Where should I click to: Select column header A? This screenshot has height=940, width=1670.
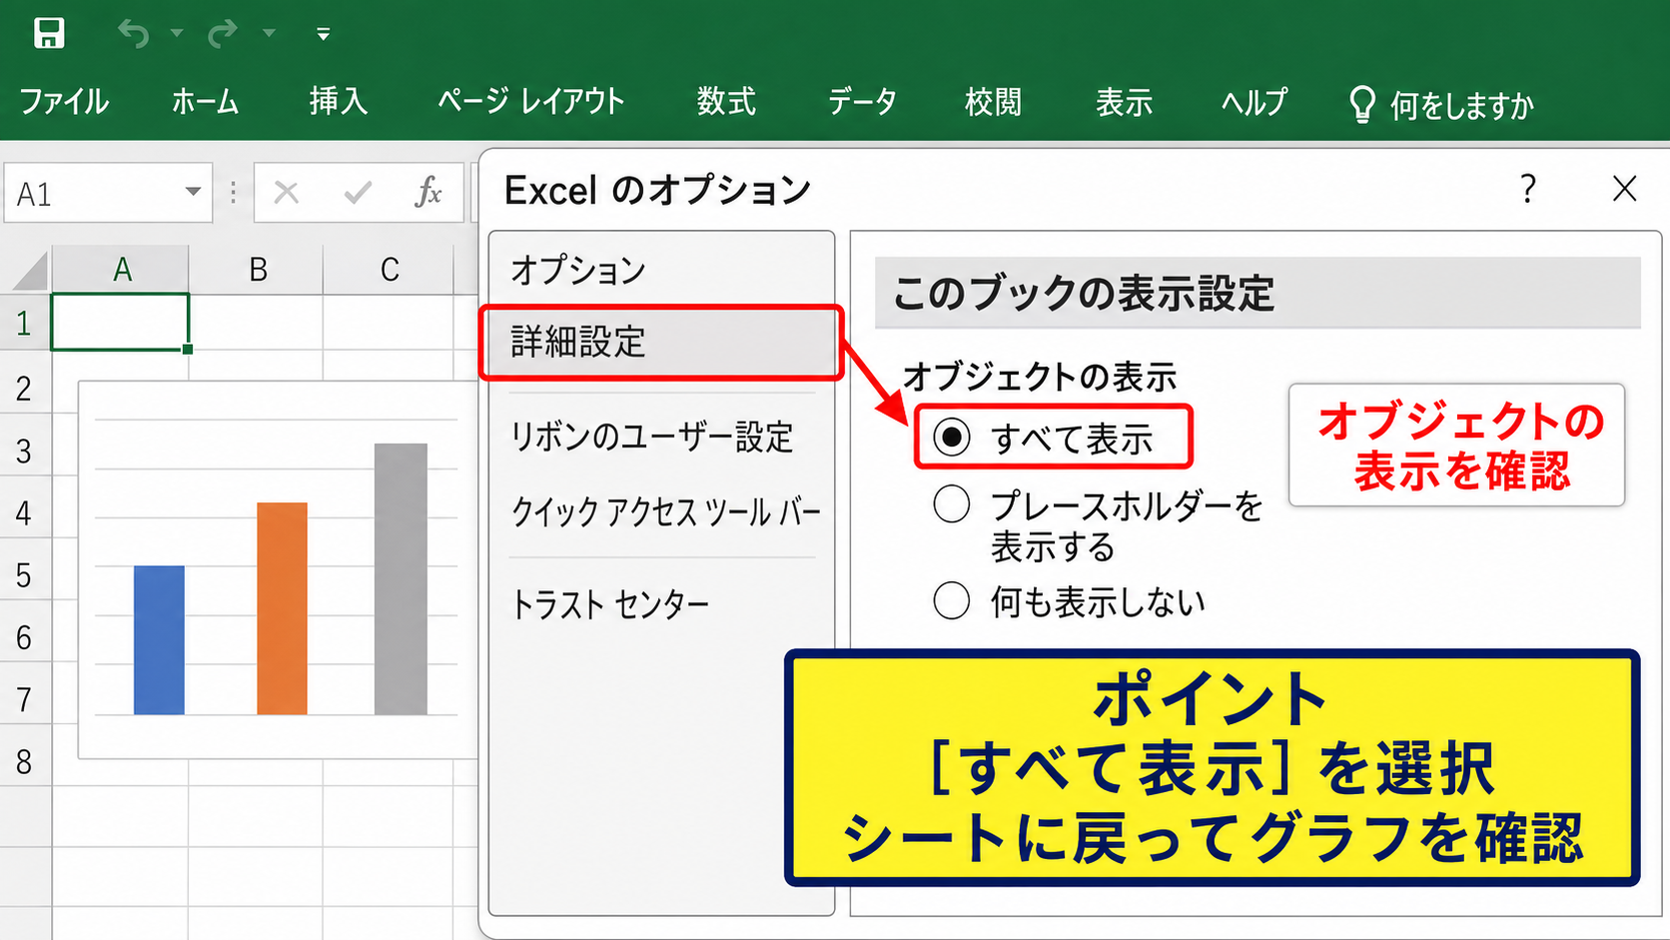click(x=121, y=270)
